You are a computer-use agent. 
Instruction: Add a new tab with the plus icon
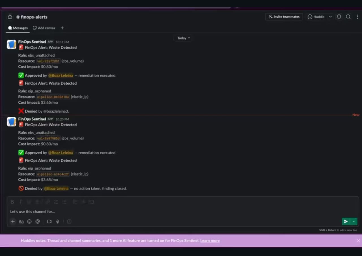point(62,28)
